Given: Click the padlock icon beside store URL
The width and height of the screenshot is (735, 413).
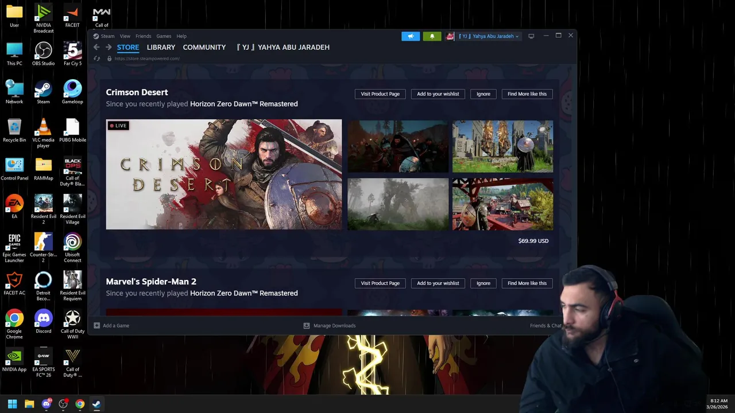Looking at the screenshot, I should 109,59.
